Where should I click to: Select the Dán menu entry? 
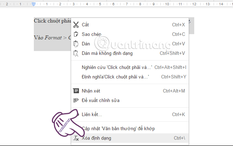[x=130, y=44]
